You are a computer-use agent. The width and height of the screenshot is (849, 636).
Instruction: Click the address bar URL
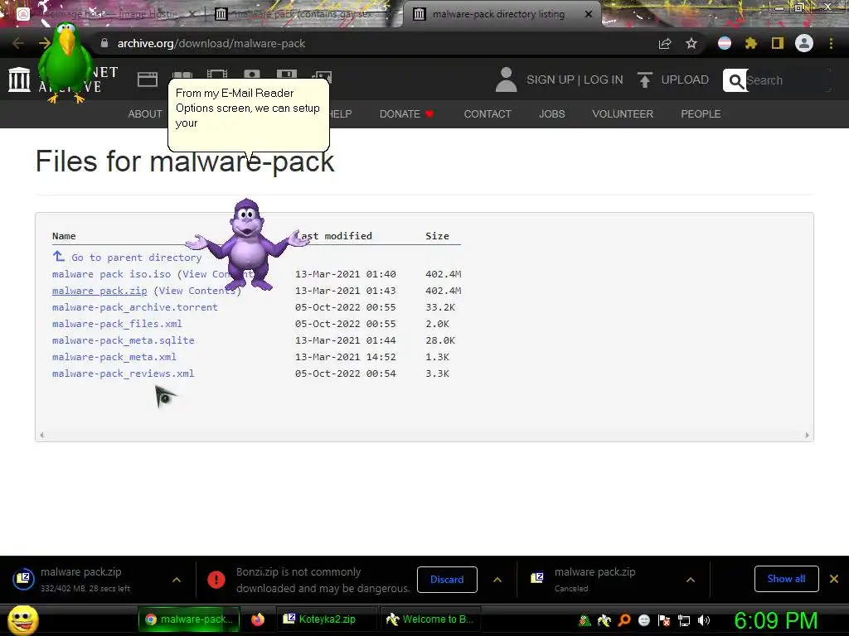coord(211,43)
